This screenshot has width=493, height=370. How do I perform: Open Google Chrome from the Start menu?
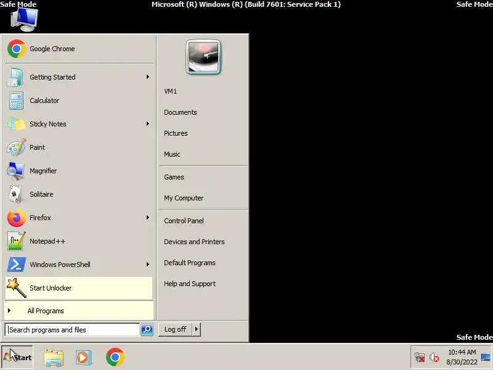click(79, 49)
